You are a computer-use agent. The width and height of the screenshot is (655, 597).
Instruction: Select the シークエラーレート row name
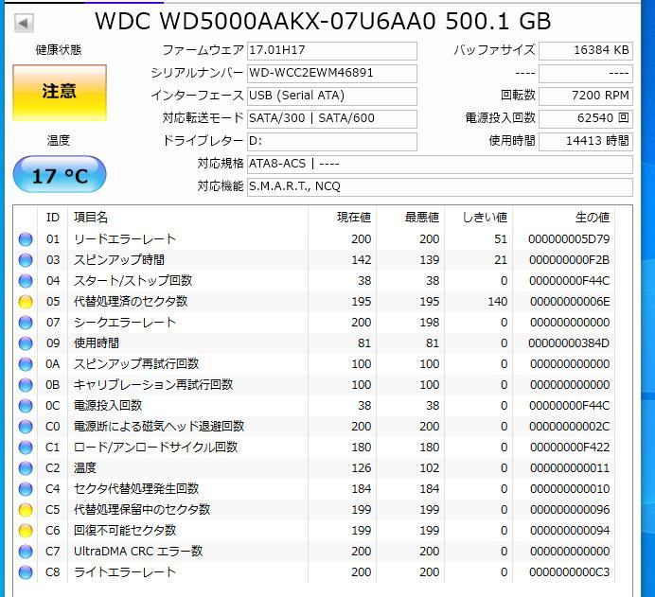point(125,323)
